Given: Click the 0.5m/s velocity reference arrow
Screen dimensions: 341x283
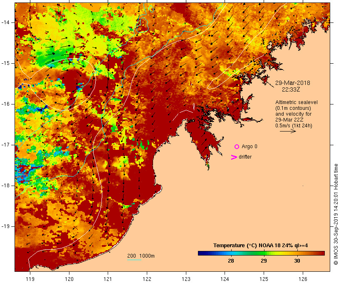Looking at the screenshot, I should click(288, 131).
